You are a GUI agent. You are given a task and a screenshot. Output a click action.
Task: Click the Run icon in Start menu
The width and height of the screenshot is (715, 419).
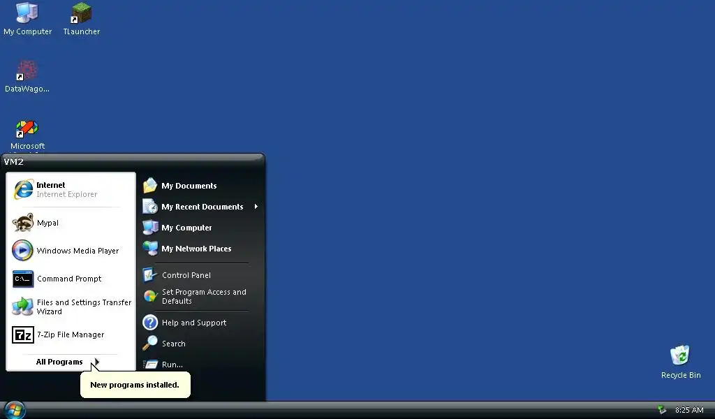pyautogui.click(x=150, y=365)
